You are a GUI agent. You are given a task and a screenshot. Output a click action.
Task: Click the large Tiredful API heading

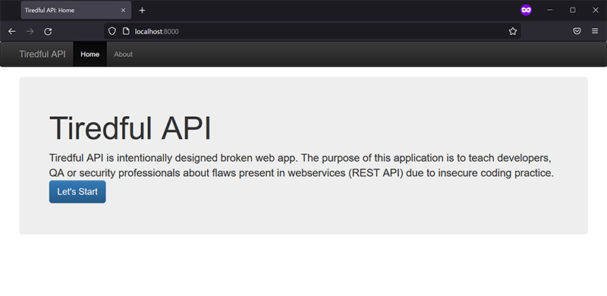(x=130, y=128)
